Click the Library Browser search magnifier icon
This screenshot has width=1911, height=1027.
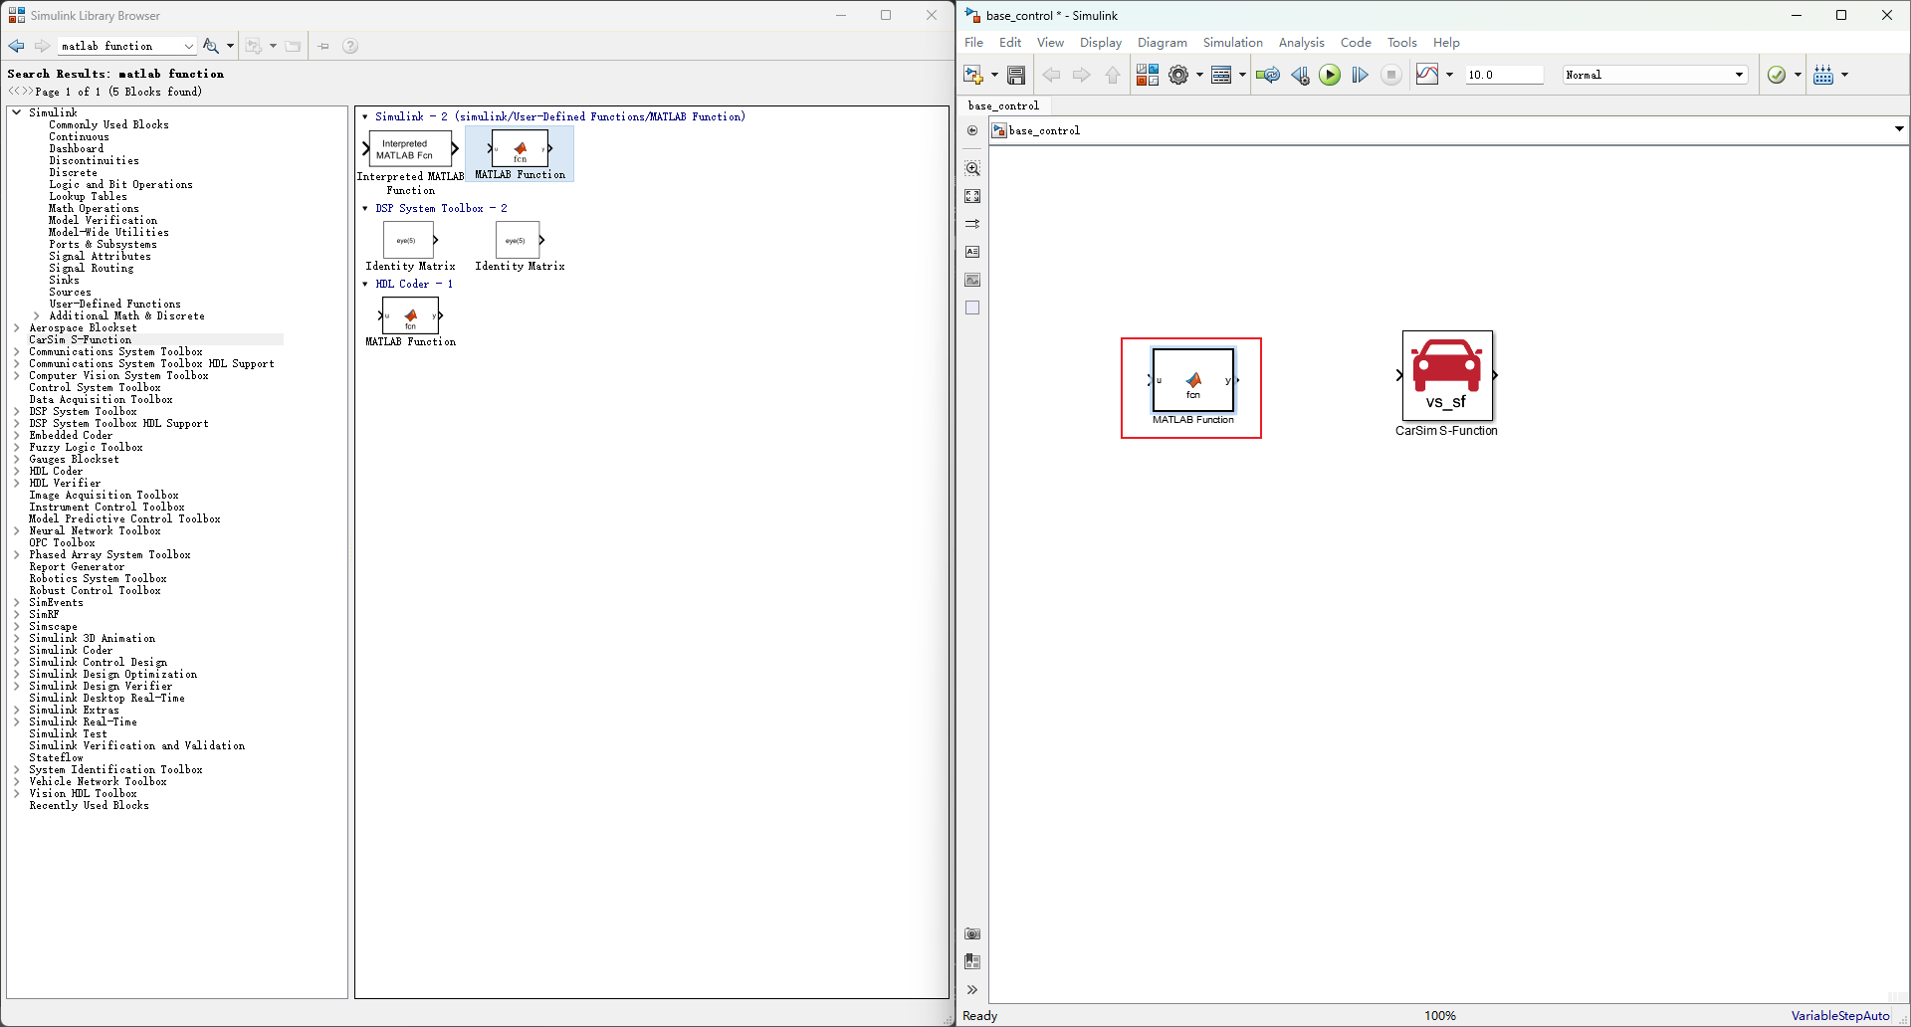pos(210,46)
